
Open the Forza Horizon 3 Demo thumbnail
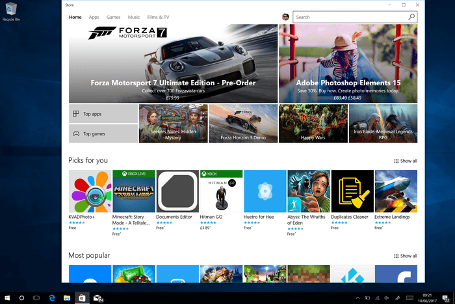pos(243,123)
